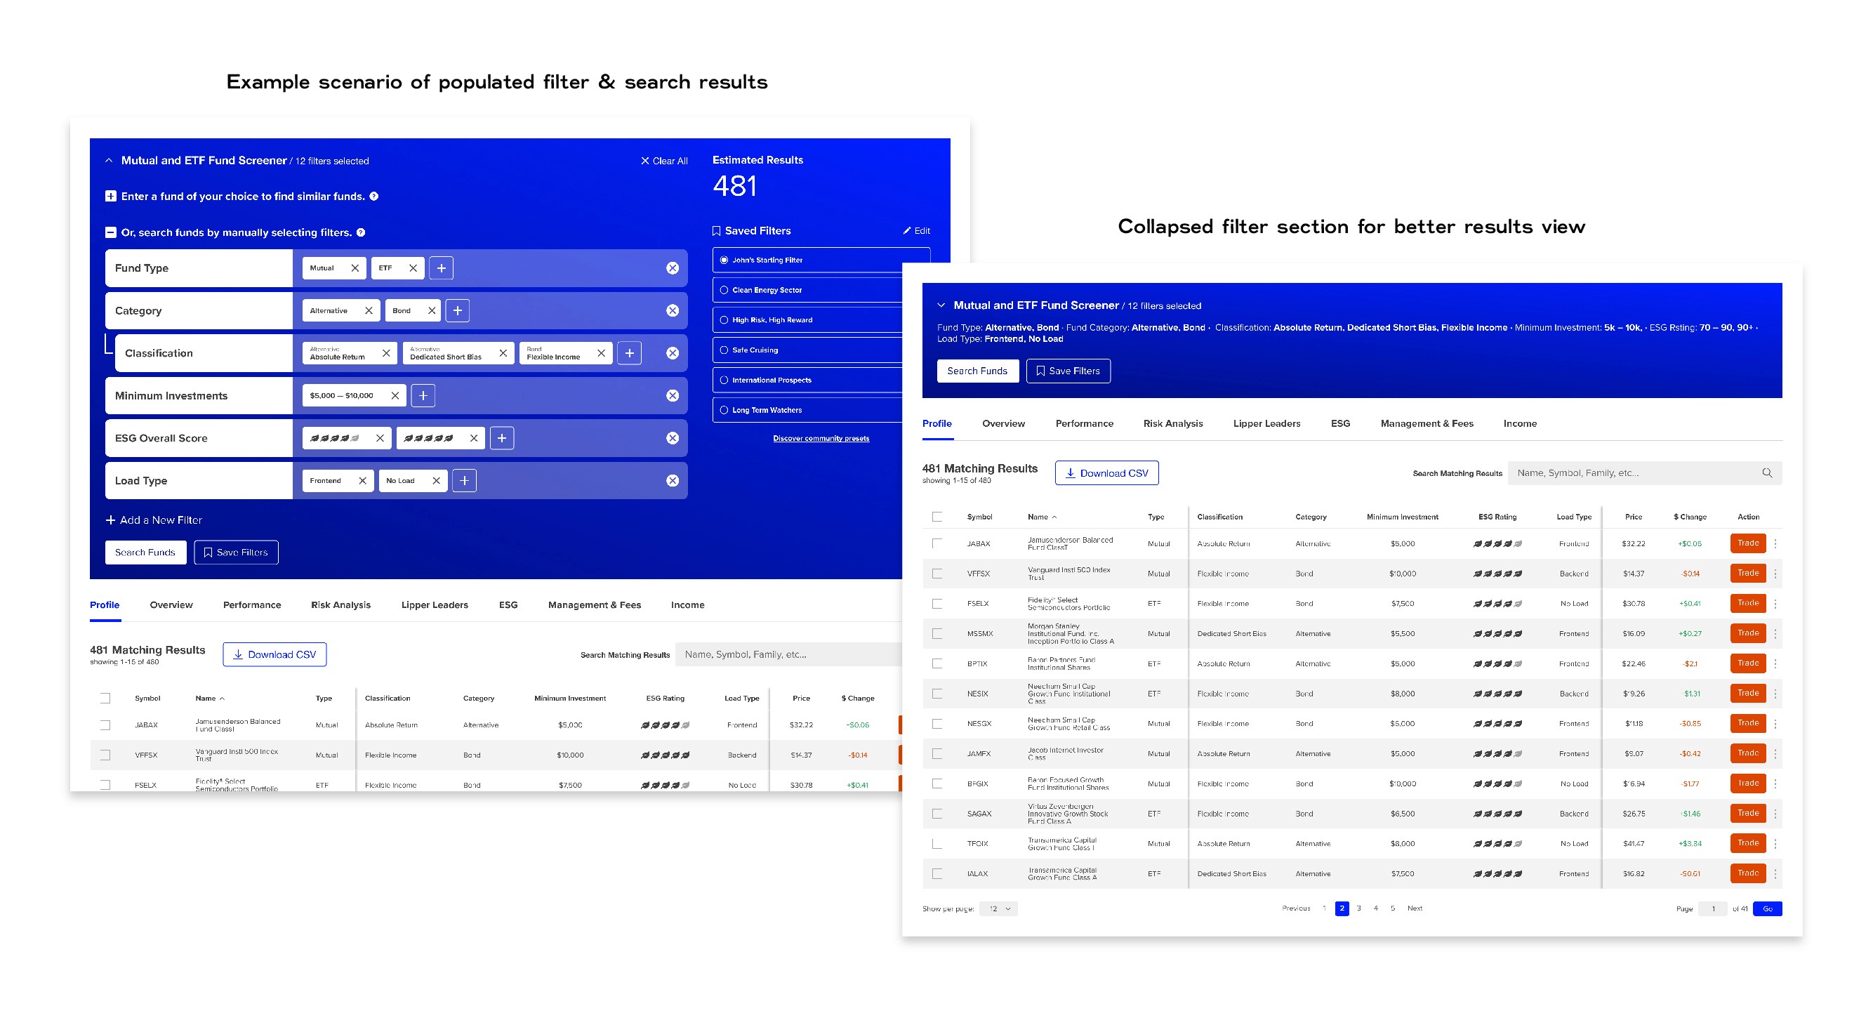Open more options for JABAX row
This screenshot has width=1873, height=1025.
(1775, 544)
